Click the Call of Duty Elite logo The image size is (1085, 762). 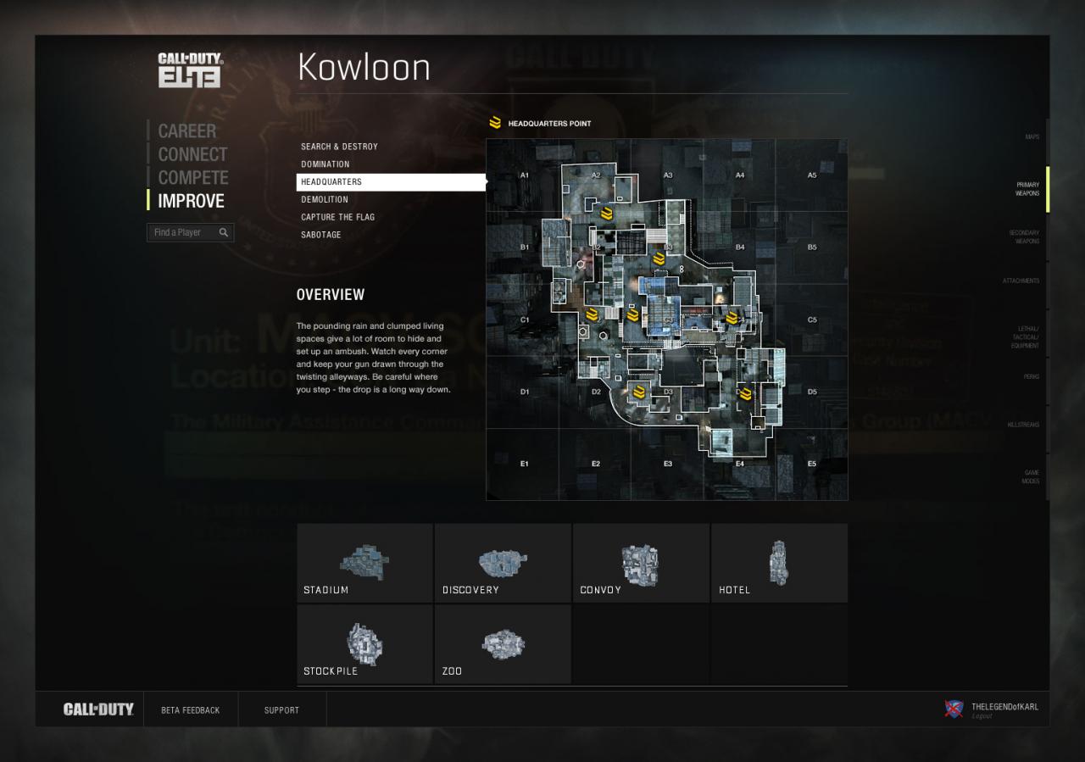pyautogui.click(x=191, y=70)
